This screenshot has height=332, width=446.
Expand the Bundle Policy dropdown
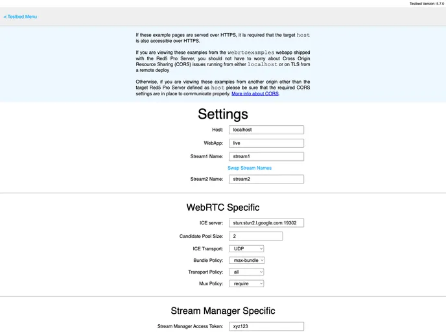point(247,260)
